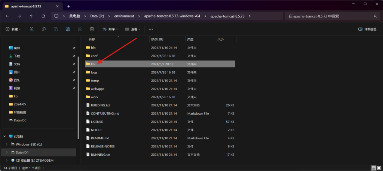Click the Delete trash icon
Screen dimensions: 383x171
point(92,29)
